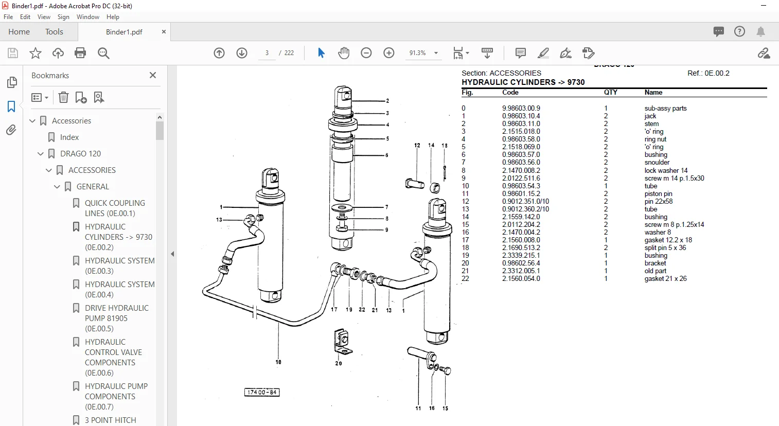Click the page number input field

click(267, 53)
